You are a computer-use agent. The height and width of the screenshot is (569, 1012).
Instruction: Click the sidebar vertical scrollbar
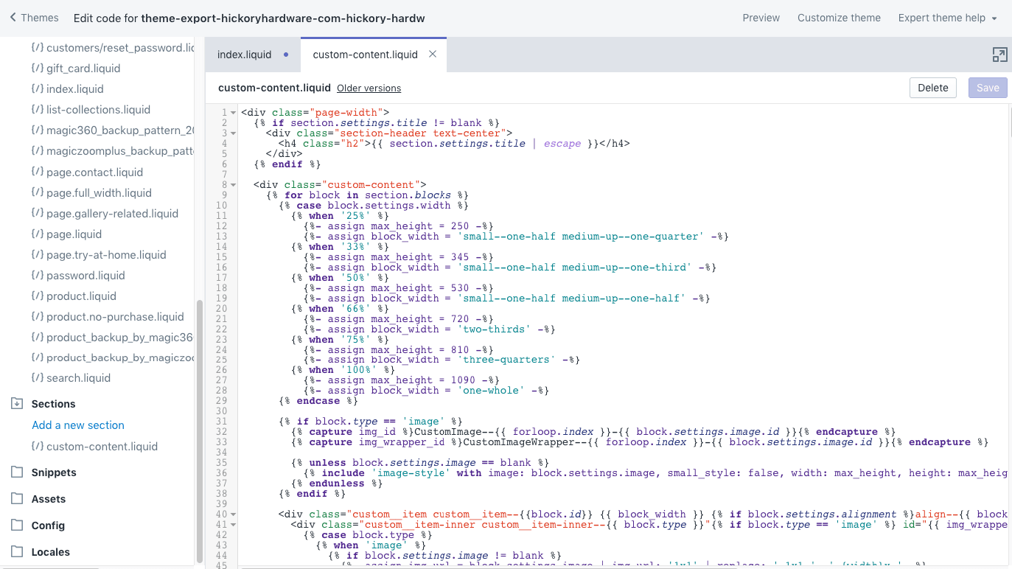199,431
